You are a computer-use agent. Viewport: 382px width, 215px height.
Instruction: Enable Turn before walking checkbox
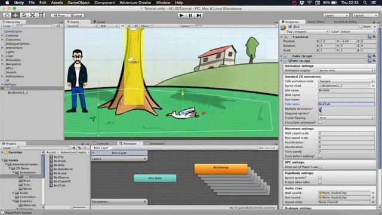pos(320,156)
